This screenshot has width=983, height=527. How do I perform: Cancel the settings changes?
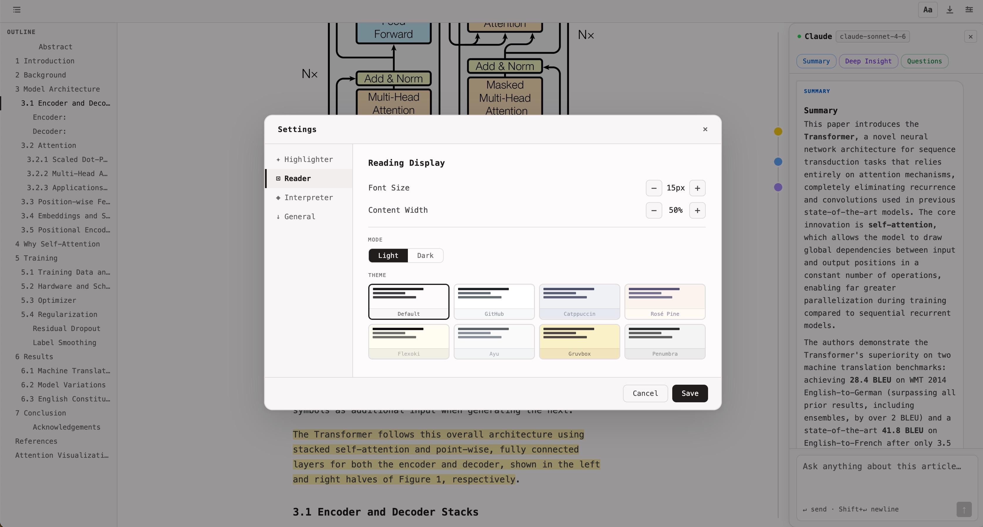(645, 393)
